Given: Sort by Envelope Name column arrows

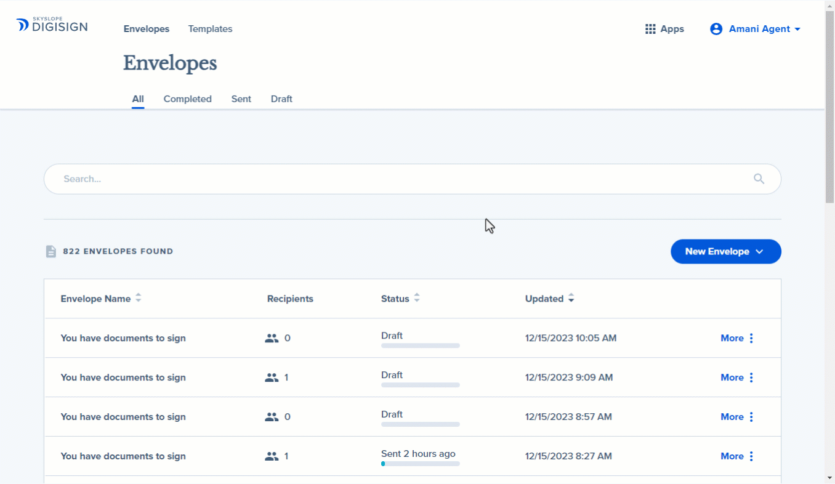Looking at the screenshot, I should (x=139, y=298).
